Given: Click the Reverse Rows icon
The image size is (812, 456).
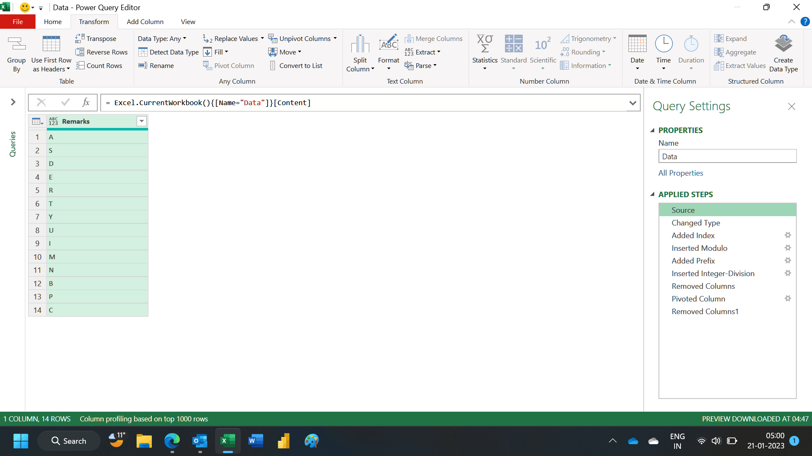Looking at the screenshot, I should point(80,52).
